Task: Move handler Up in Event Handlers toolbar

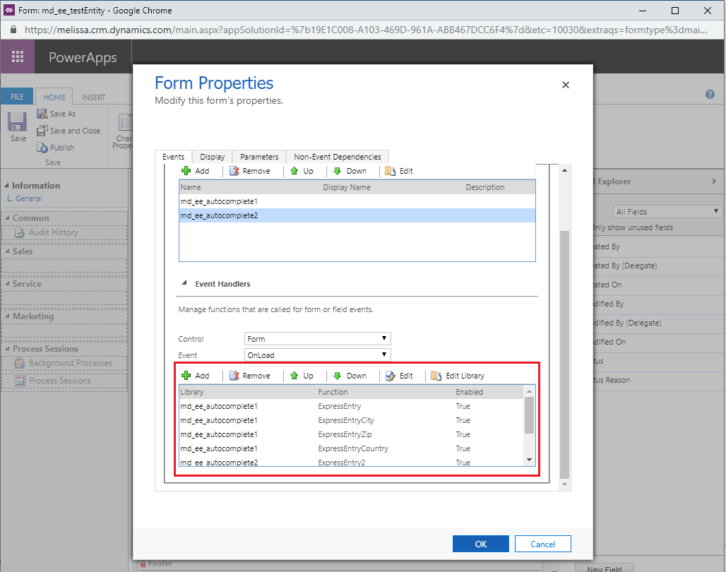Action: [x=302, y=376]
